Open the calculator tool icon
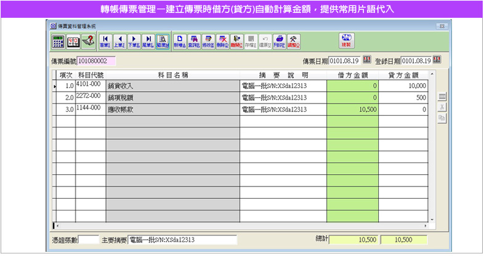 coord(57,42)
